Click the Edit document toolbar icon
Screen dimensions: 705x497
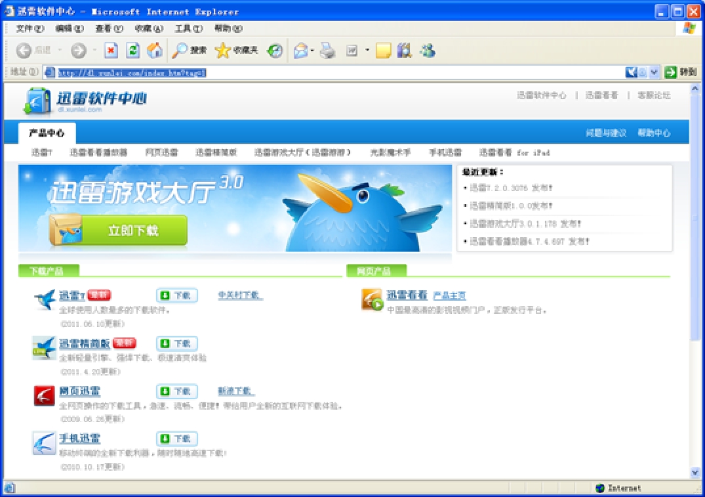(352, 51)
